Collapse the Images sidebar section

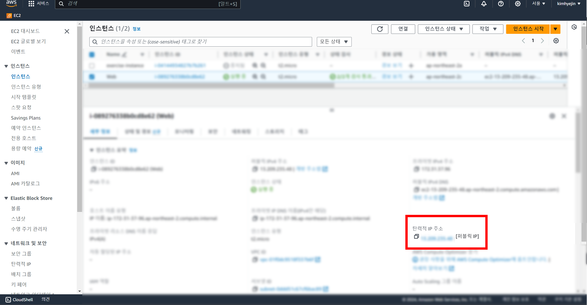click(x=6, y=163)
